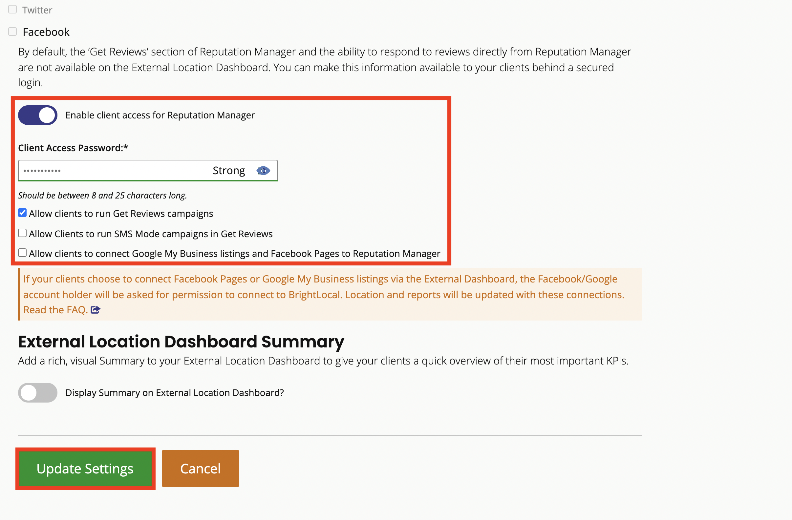Disable client access for Reputation Manager toggle
The height and width of the screenshot is (520, 792).
(x=38, y=115)
